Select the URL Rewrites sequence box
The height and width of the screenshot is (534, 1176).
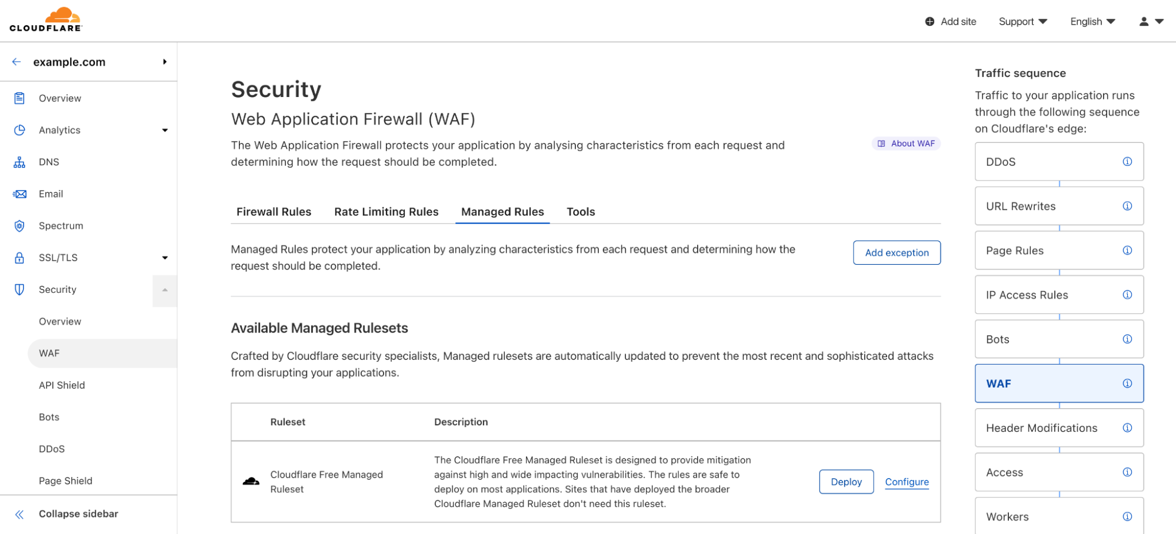[x=1059, y=206]
